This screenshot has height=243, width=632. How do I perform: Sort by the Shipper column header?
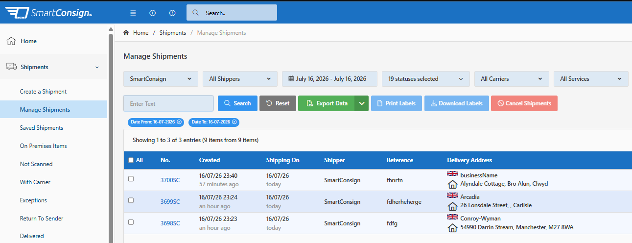coord(334,160)
